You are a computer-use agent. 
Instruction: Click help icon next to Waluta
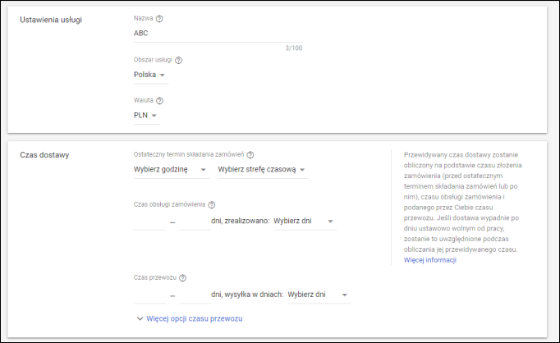160,101
